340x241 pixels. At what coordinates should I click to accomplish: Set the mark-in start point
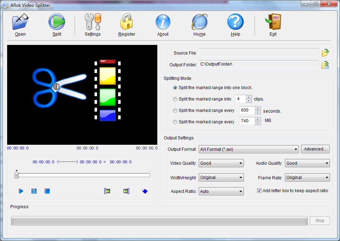pos(107,191)
